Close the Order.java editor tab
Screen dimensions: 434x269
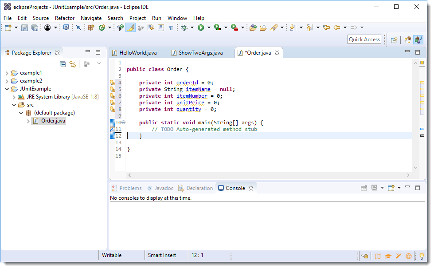click(277, 53)
